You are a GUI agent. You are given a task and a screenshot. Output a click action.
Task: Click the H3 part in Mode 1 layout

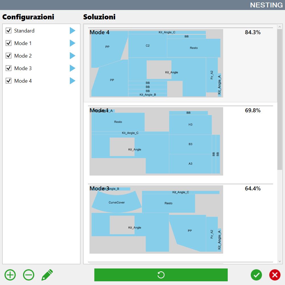[190, 125]
